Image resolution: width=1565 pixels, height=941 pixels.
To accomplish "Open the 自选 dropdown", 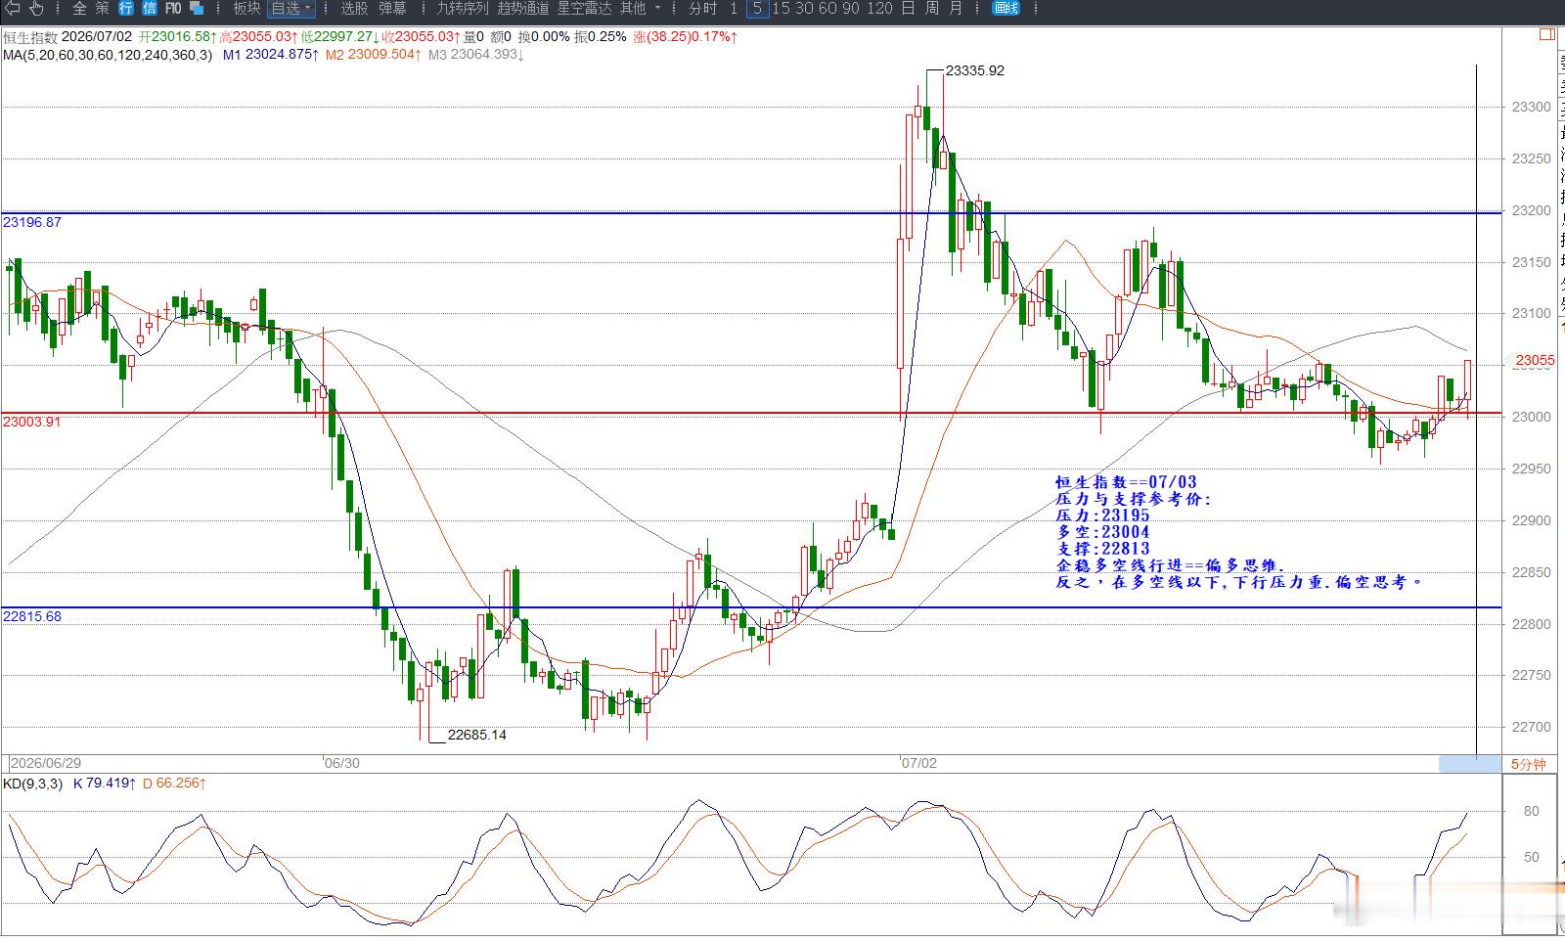I will [291, 9].
